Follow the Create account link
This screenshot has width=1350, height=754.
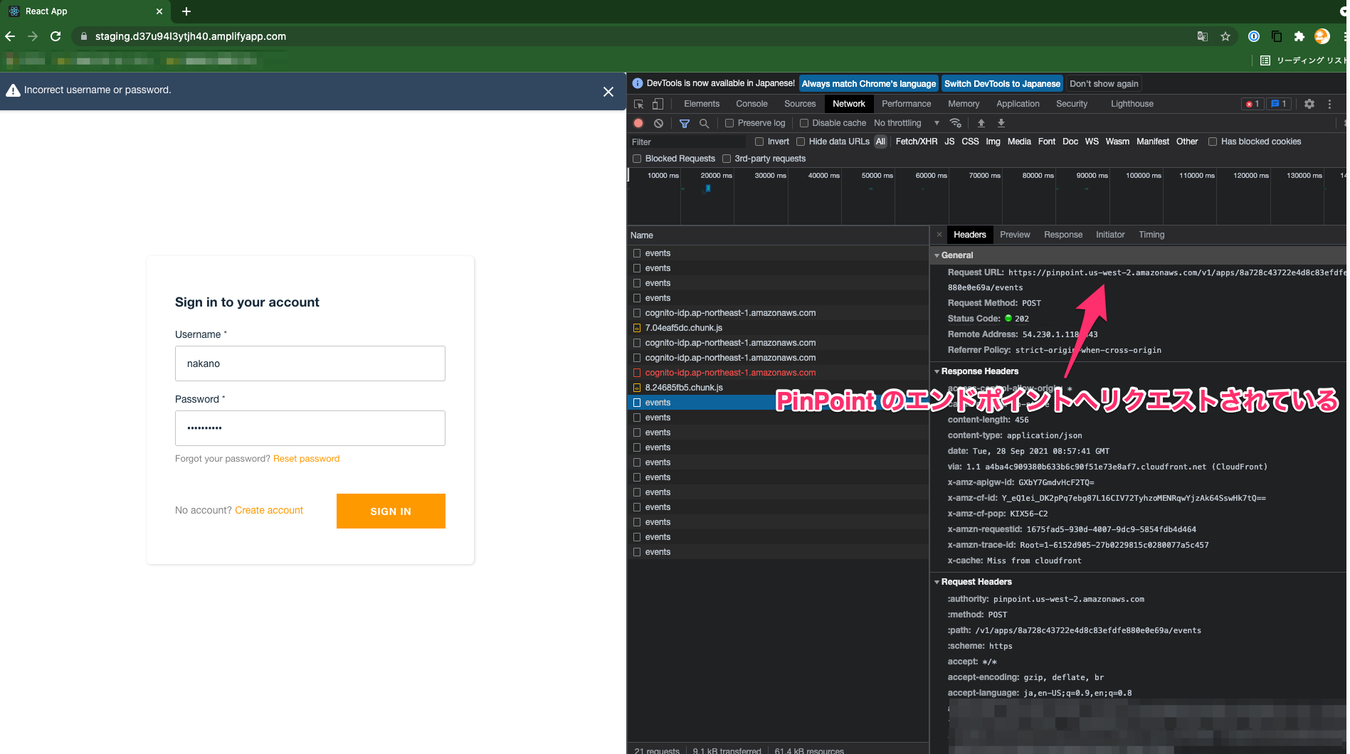269,510
